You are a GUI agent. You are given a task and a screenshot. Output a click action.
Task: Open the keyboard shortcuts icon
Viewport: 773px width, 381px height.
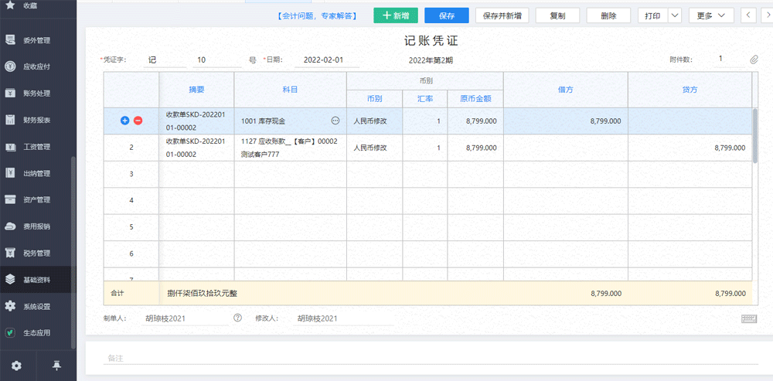coord(749,318)
